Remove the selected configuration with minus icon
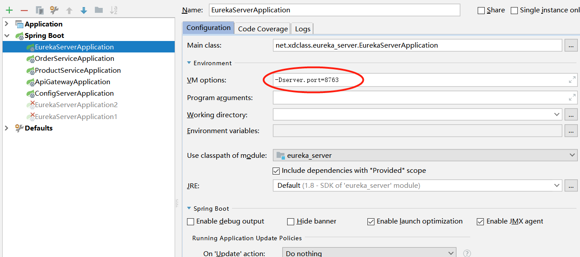 (x=24, y=10)
